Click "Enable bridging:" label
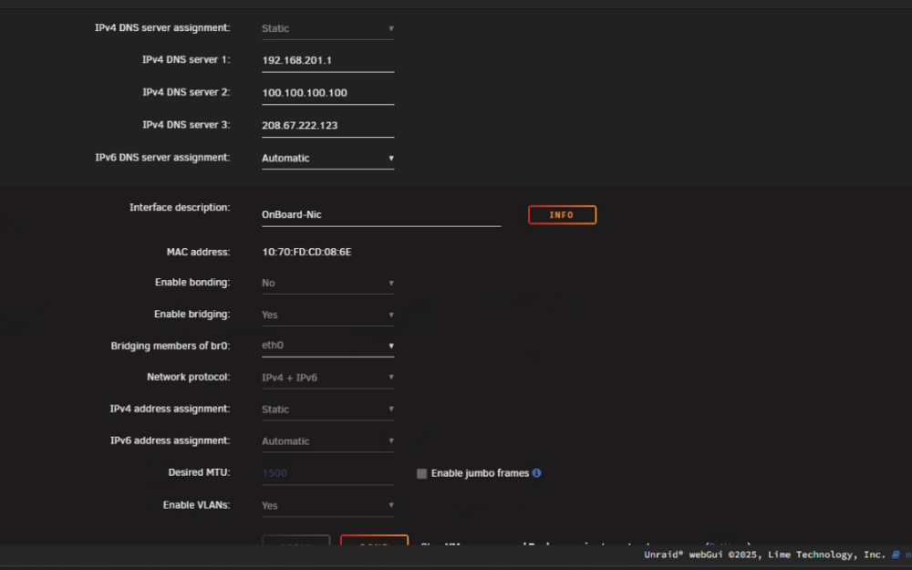The width and height of the screenshot is (912, 570). (x=192, y=314)
